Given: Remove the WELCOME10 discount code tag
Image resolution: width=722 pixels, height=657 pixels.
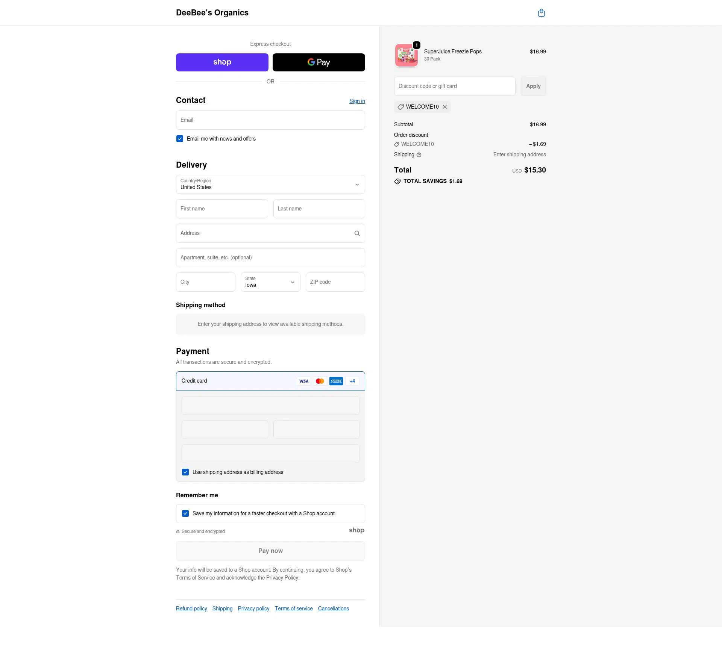Looking at the screenshot, I should [445, 107].
